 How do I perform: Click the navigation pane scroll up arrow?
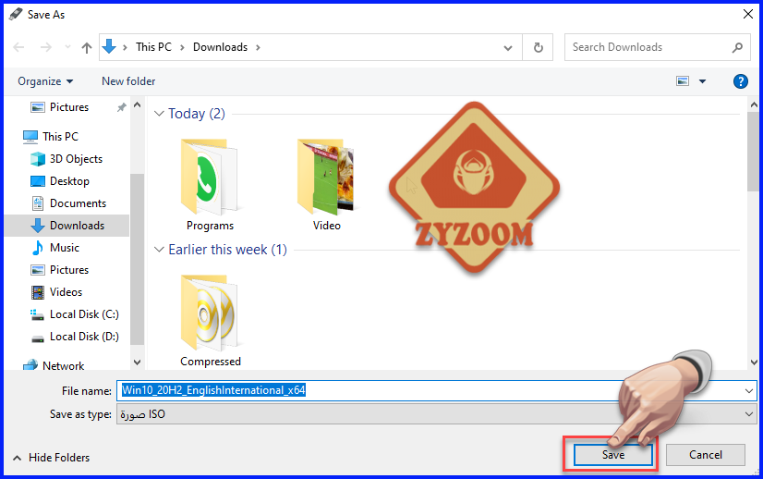(x=138, y=104)
